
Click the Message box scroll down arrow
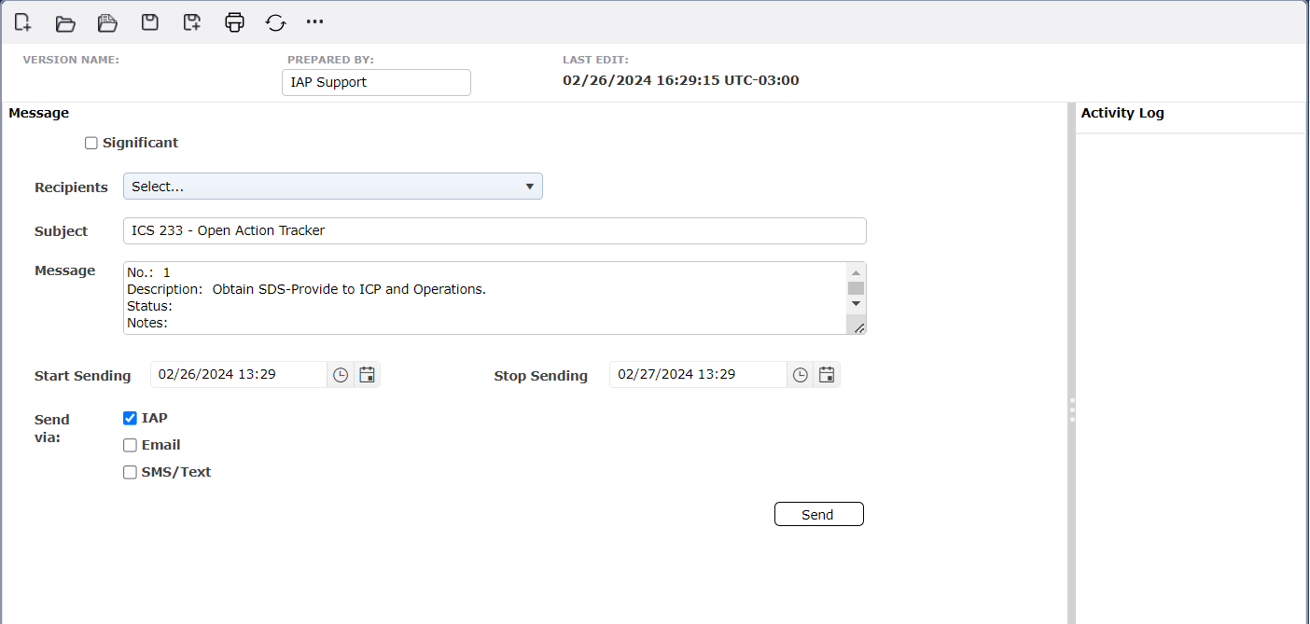pyautogui.click(x=856, y=304)
